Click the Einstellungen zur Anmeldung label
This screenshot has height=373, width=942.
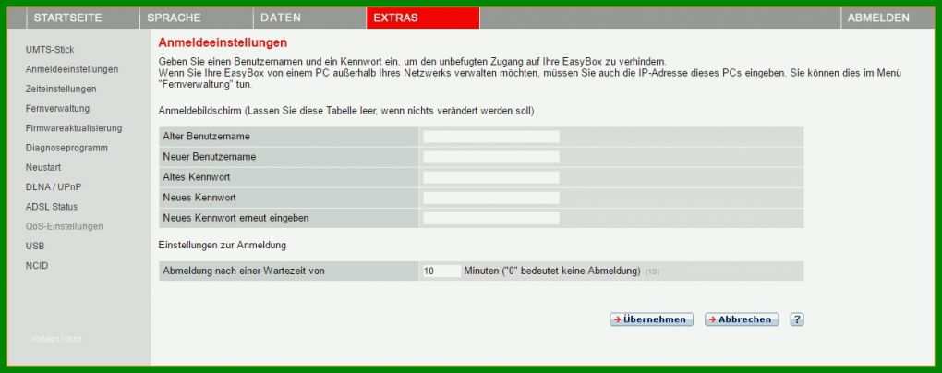223,246
